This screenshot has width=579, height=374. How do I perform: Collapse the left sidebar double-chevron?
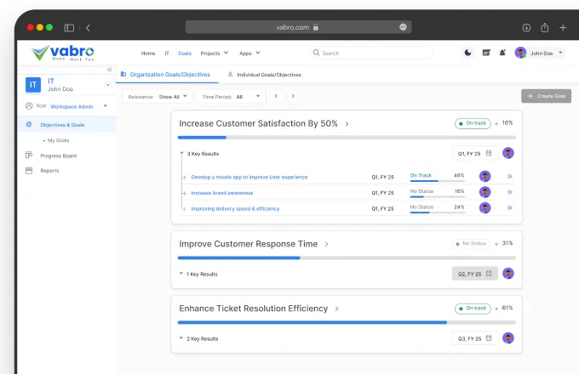point(109,70)
